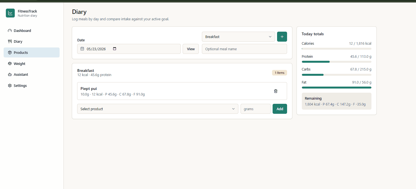
Task: Click the Assistant robot icon
Action: 10,75
